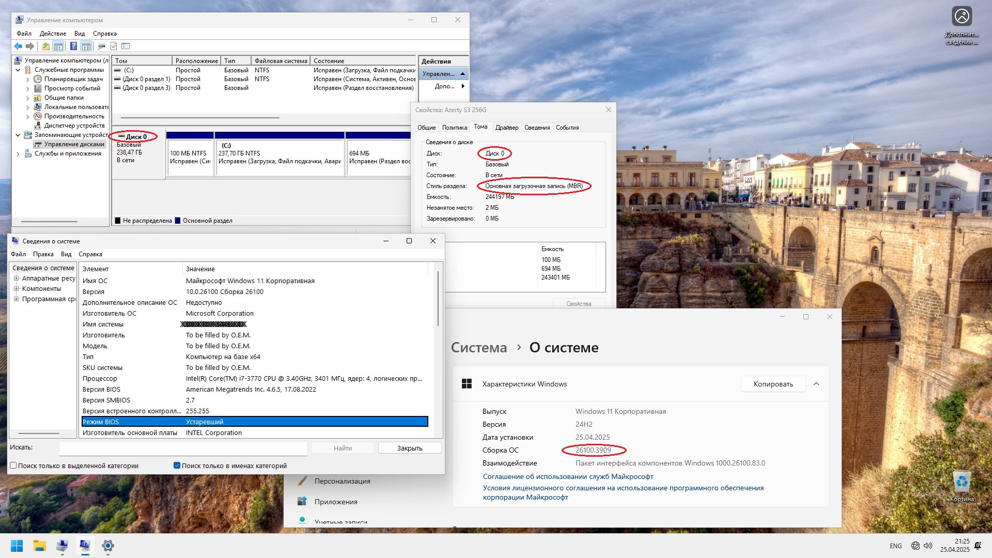Collapse Запоминающие устройства tree node

point(18,135)
